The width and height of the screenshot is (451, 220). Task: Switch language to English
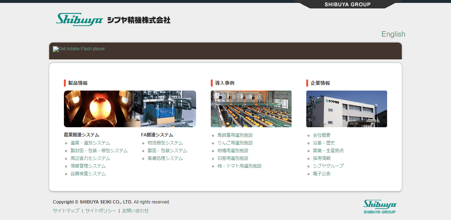pos(393,34)
